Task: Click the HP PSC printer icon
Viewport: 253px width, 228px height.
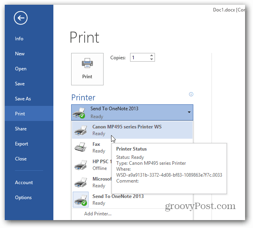Action: pyautogui.click(x=81, y=165)
